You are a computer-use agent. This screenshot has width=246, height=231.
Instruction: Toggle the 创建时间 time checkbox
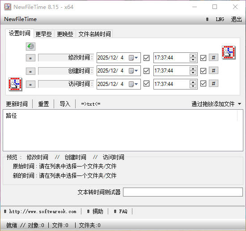203,71
